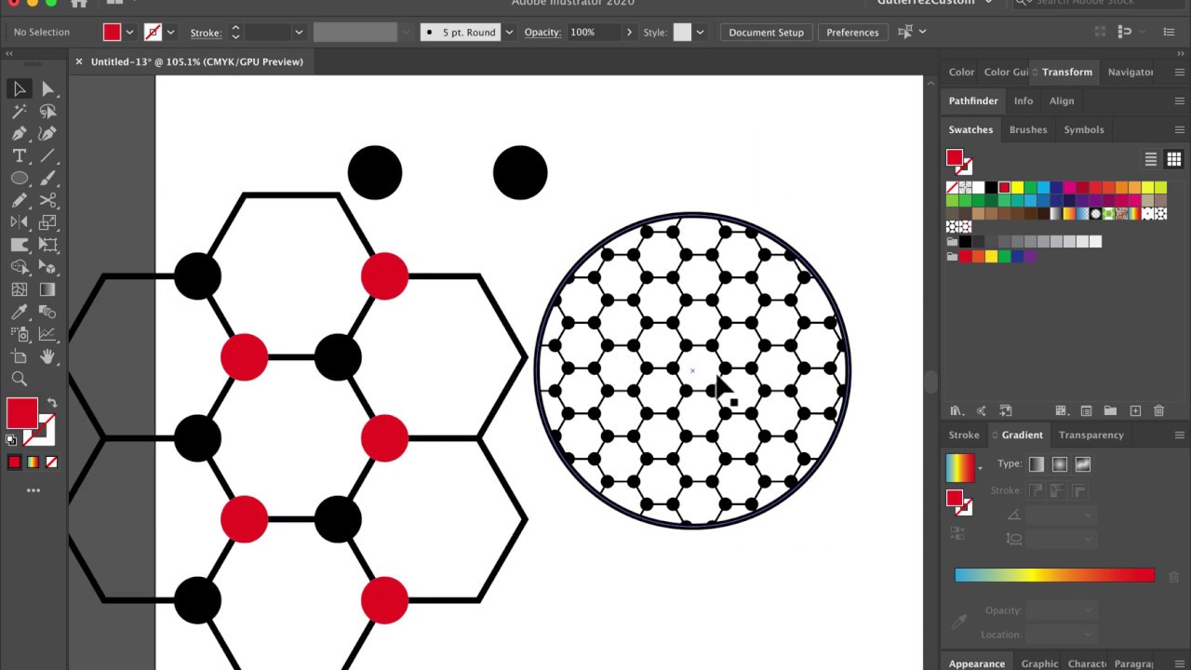The width and height of the screenshot is (1191, 670).
Task: Switch Swatches panel to thumbnail grid view
Action: (1174, 159)
